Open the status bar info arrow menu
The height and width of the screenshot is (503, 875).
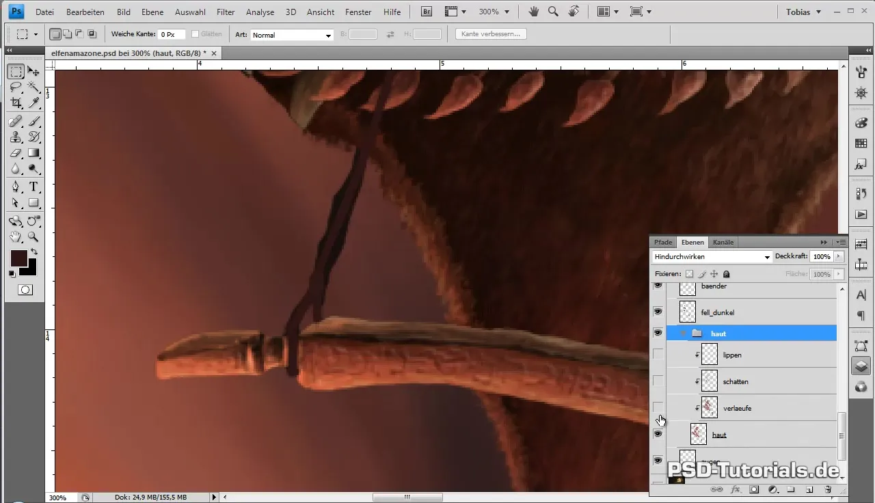(x=214, y=498)
